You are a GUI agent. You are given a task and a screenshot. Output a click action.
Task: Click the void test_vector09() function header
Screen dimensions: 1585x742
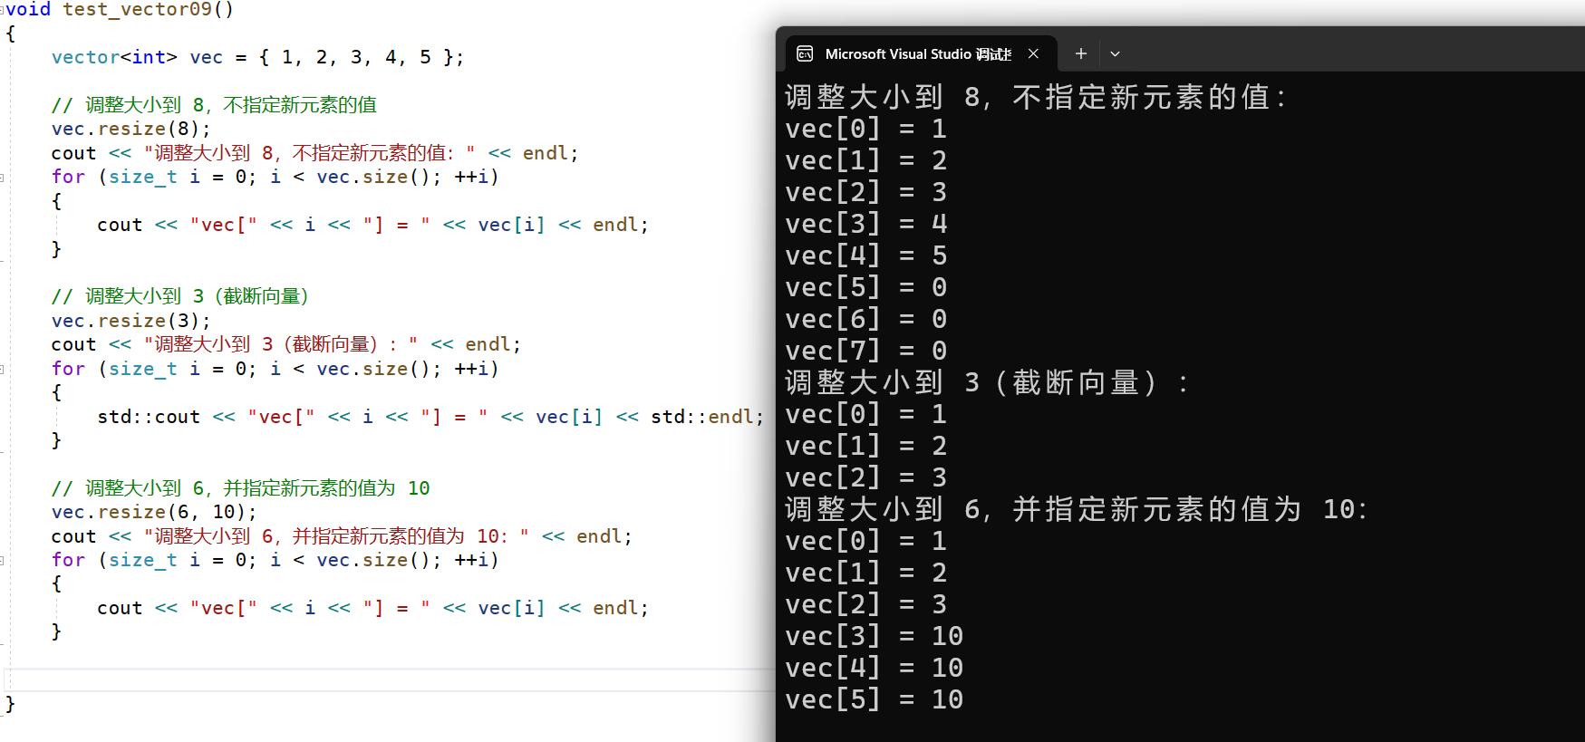[120, 10]
